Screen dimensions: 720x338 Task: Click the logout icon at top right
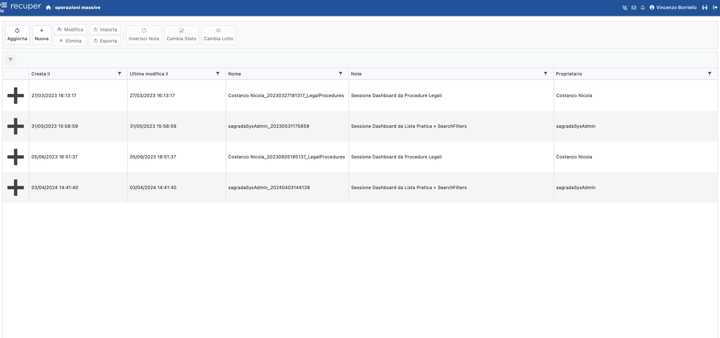point(715,8)
